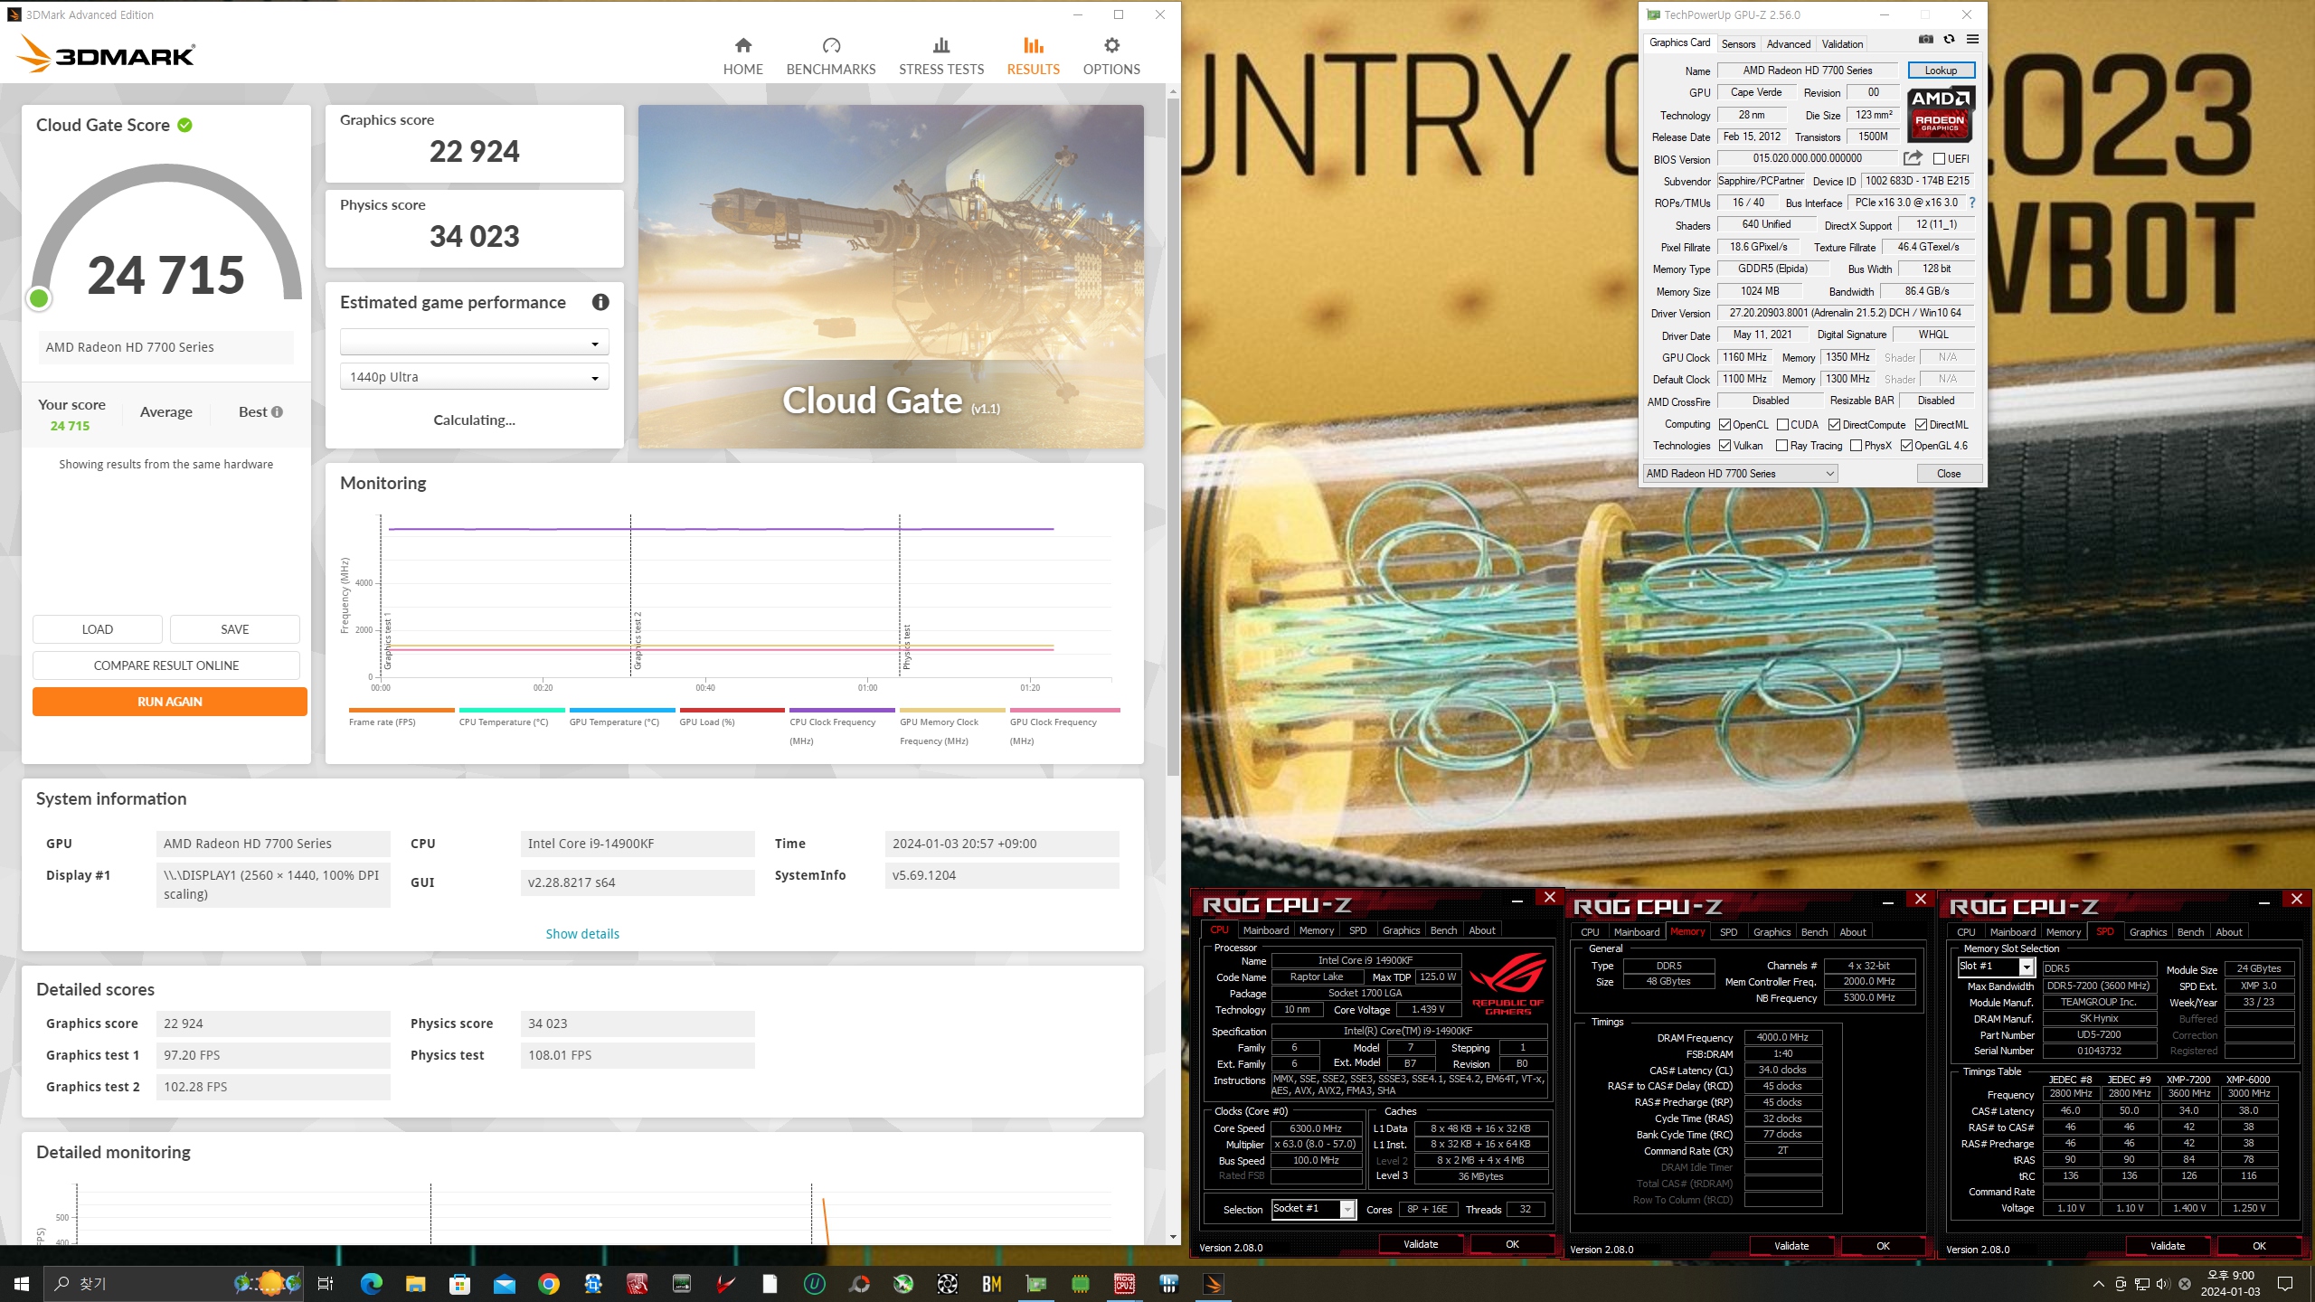Launch Google Chrome from taskbar
The height and width of the screenshot is (1302, 2315).
point(548,1283)
